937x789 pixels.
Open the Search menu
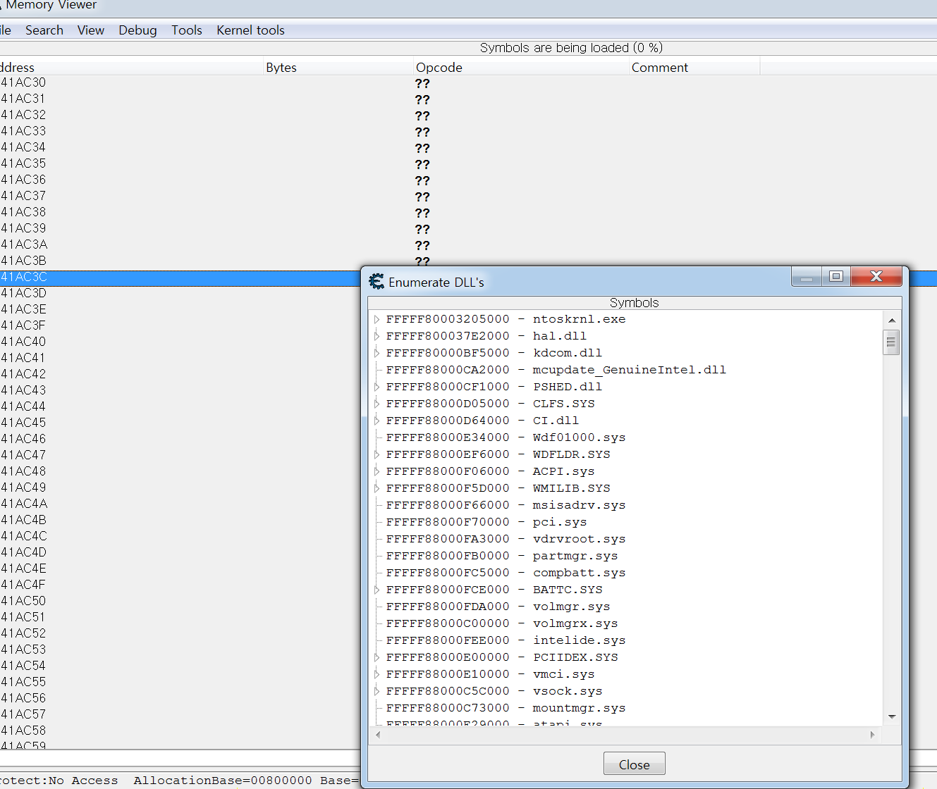pyautogui.click(x=44, y=30)
